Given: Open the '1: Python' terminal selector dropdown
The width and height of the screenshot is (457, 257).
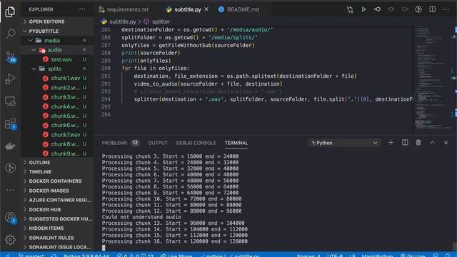Looking at the screenshot, I should click(344, 143).
